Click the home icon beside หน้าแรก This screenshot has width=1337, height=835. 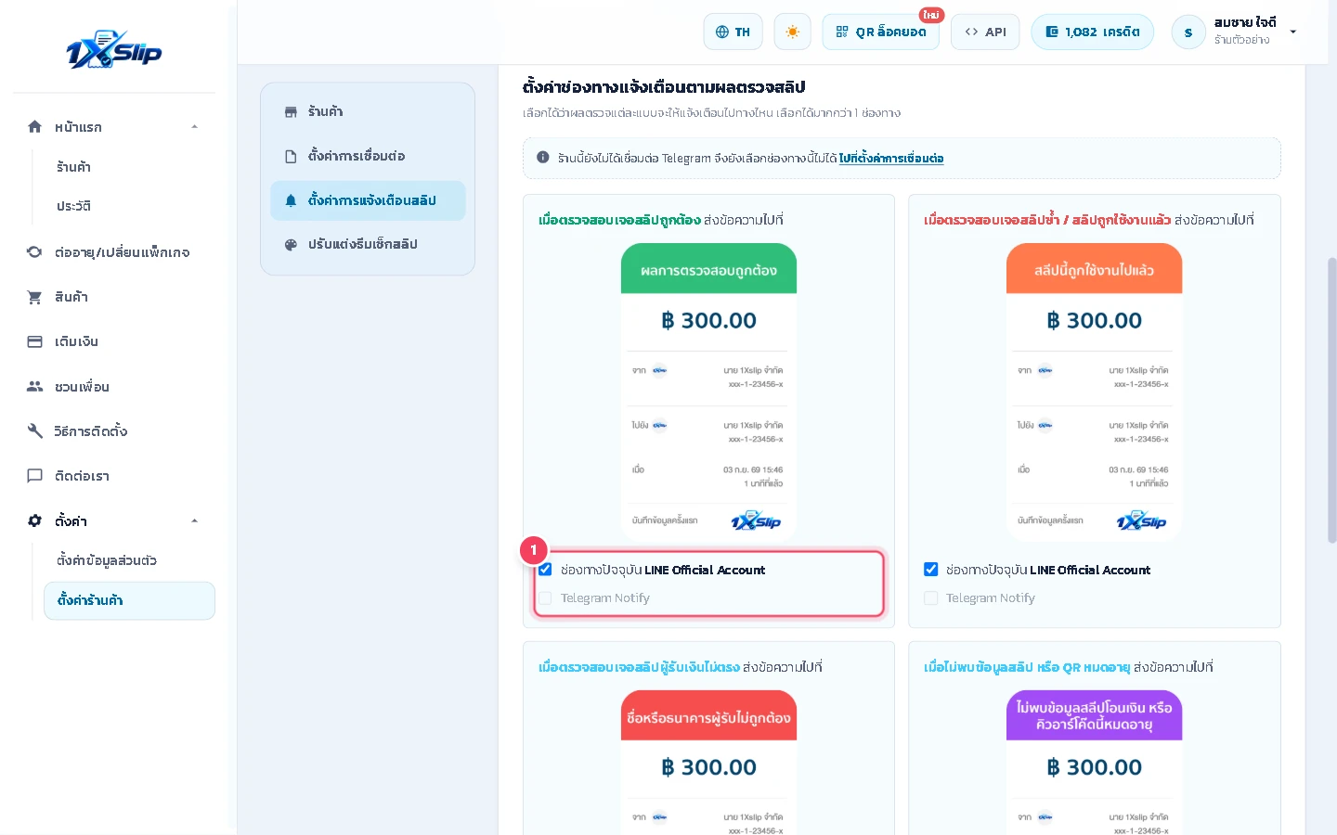34,127
